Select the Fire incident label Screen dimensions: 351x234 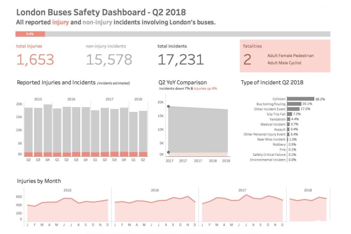point(282,149)
